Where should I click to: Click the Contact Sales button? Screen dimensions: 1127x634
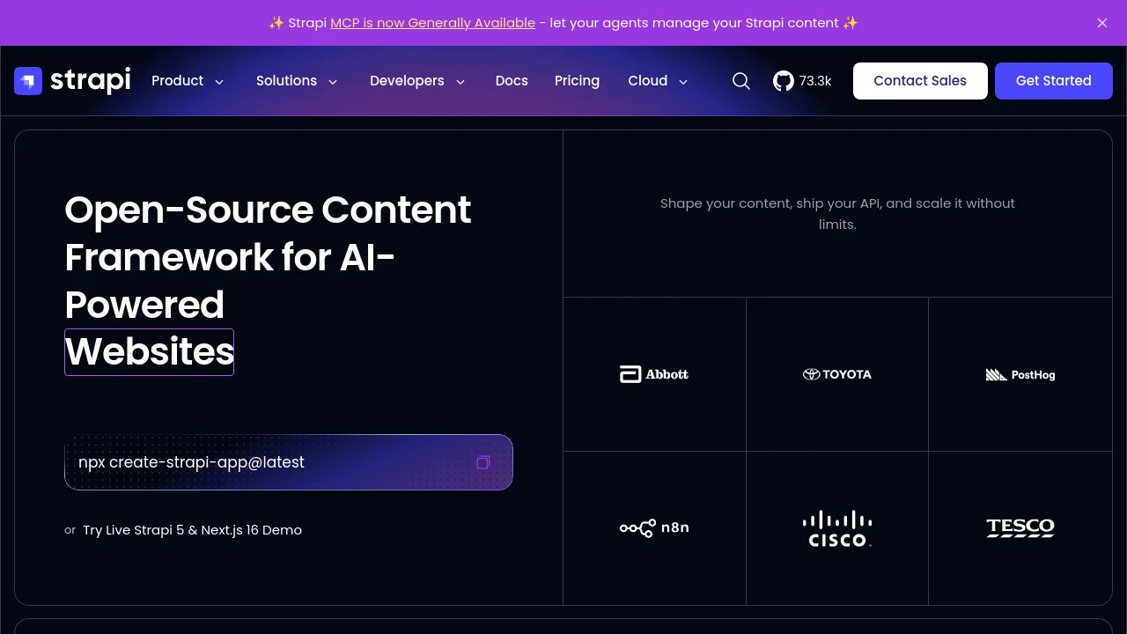click(x=920, y=81)
